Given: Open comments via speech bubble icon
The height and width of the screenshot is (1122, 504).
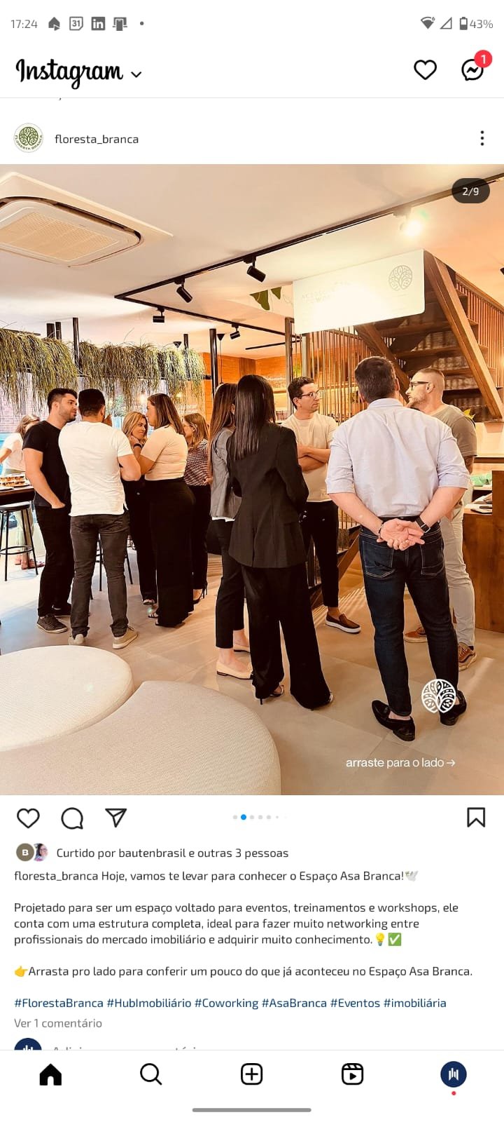Looking at the screenshot, I should tap(72, 818).
